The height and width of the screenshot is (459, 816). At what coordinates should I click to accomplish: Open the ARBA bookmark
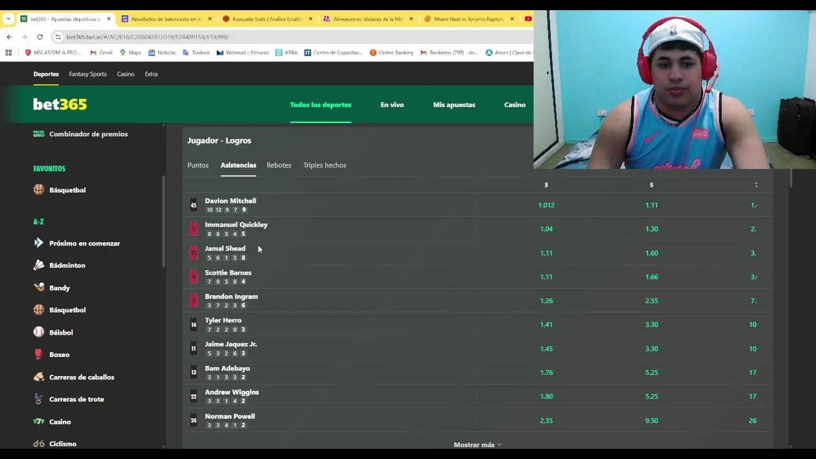(286, 53)
